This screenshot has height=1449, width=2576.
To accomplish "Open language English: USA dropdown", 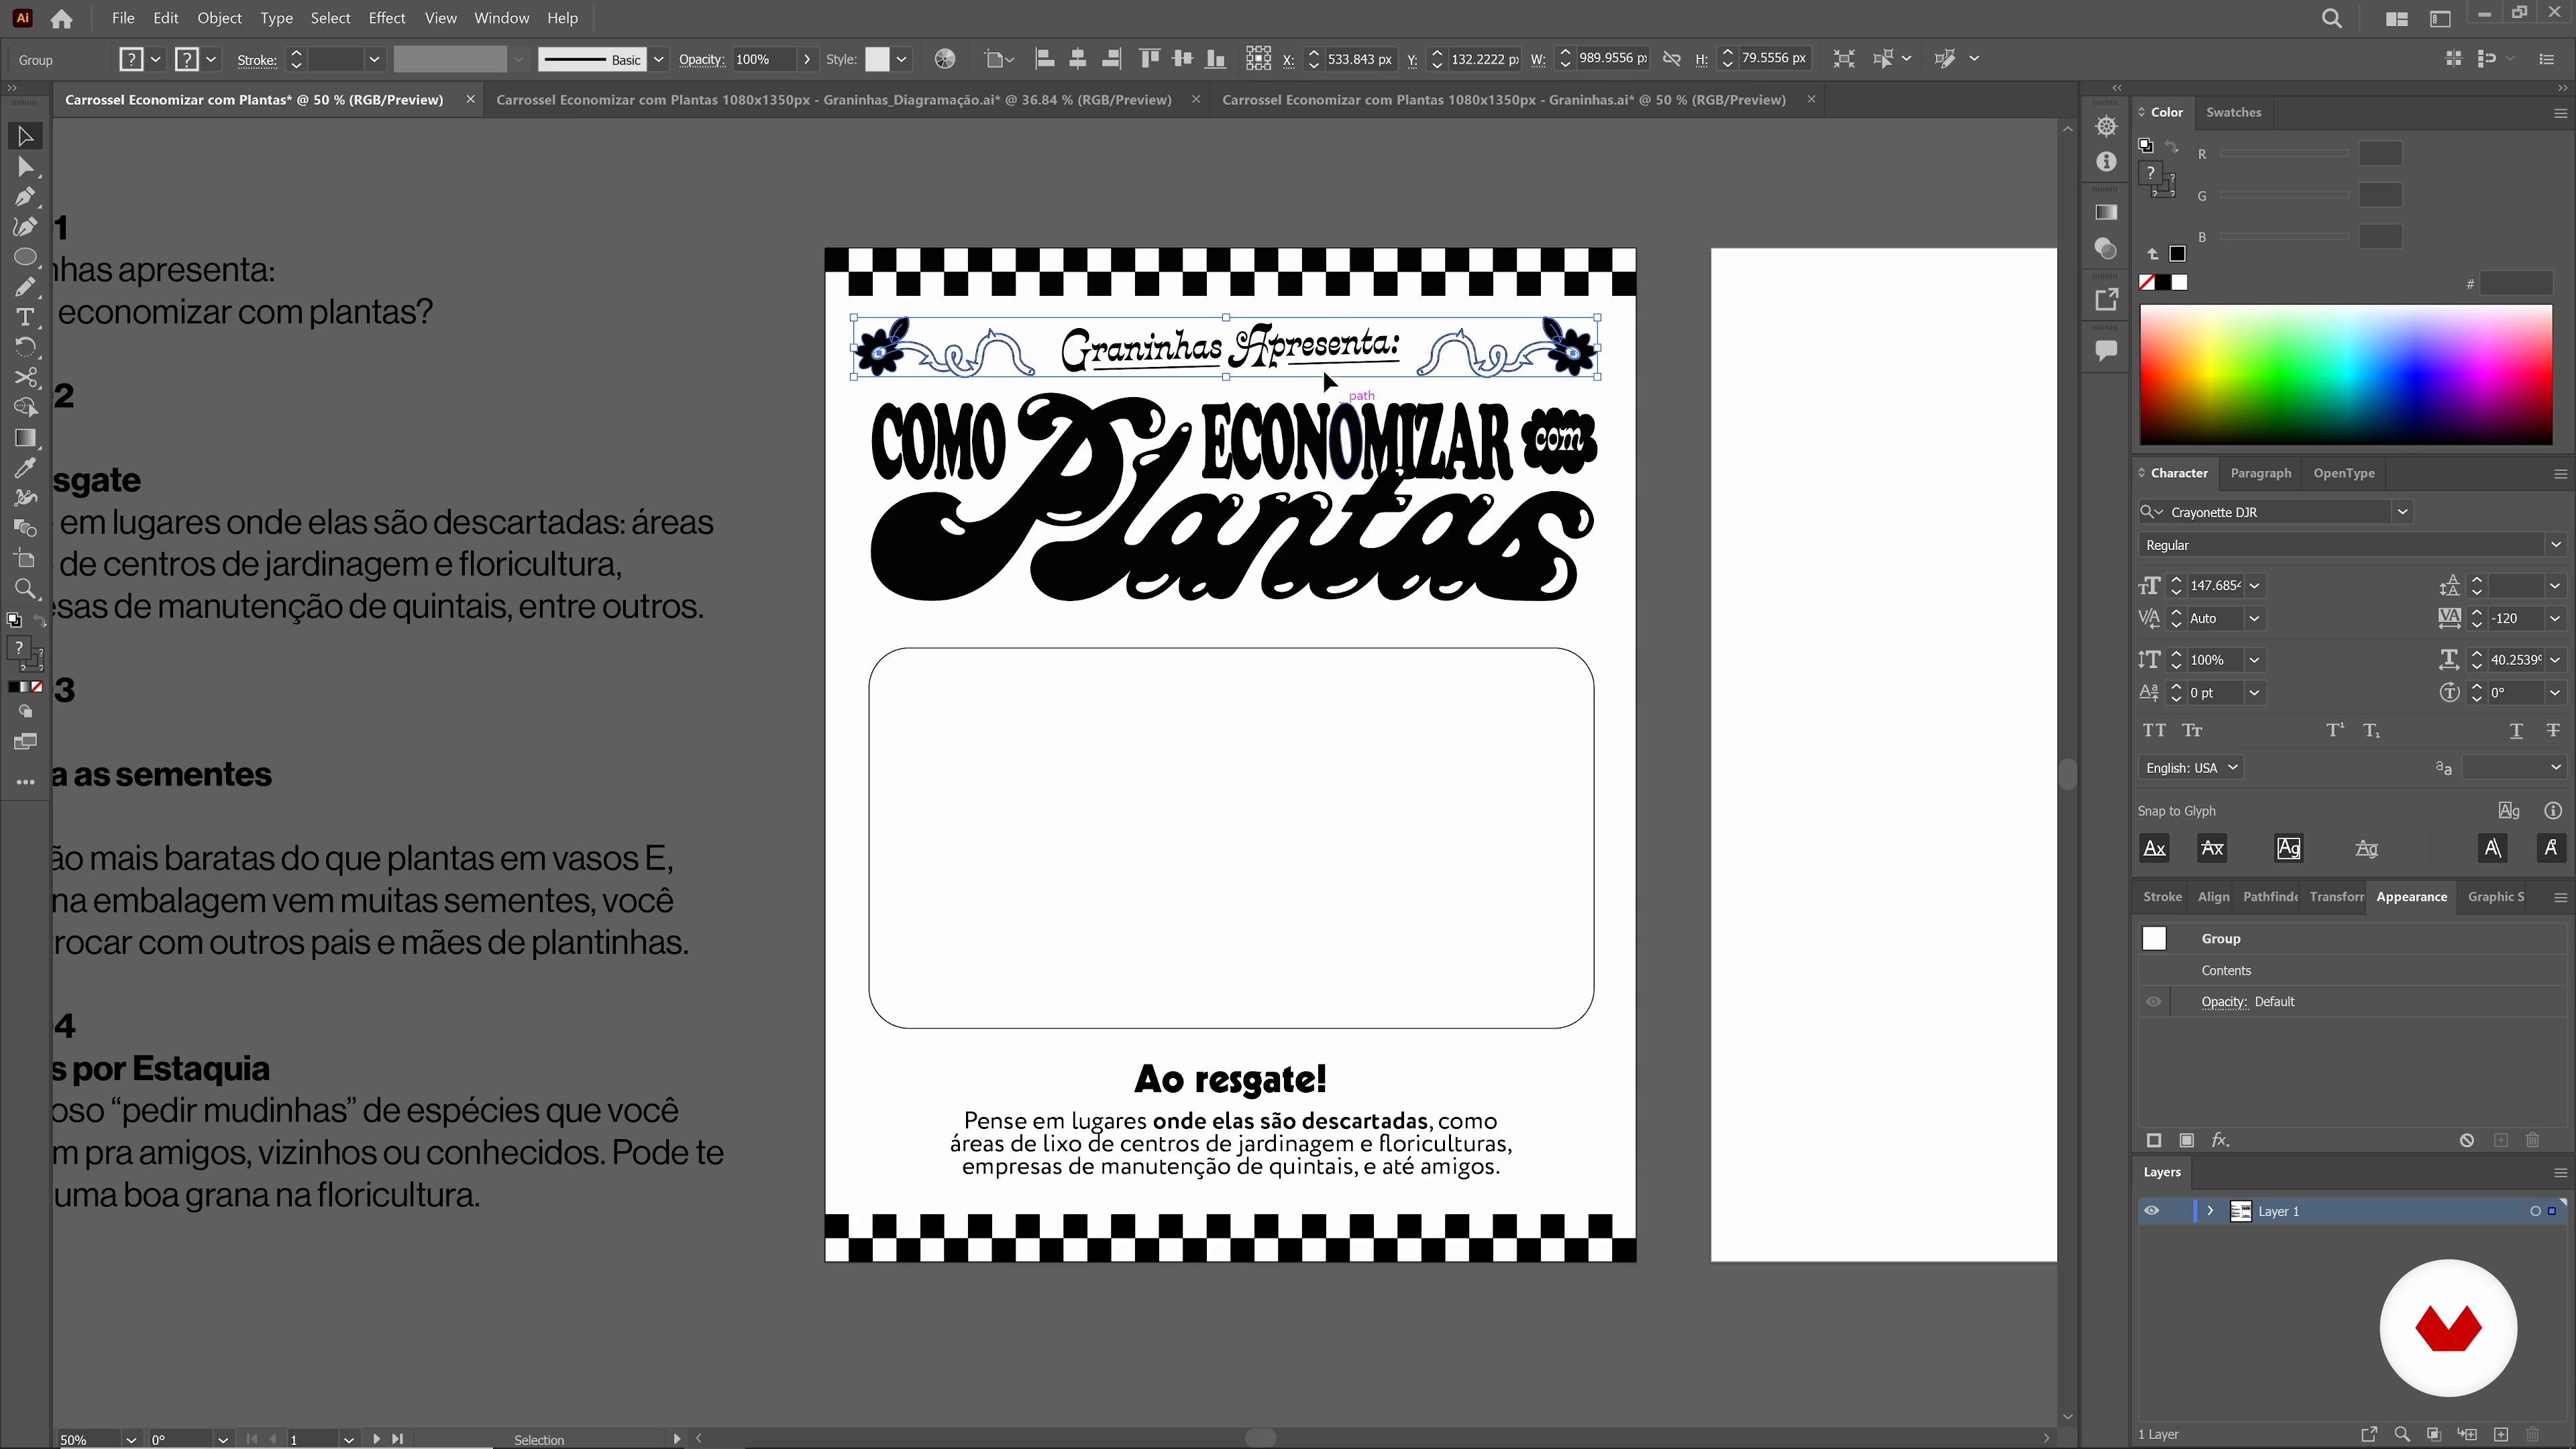I will pyautogui.click(x=2190, y=768).
